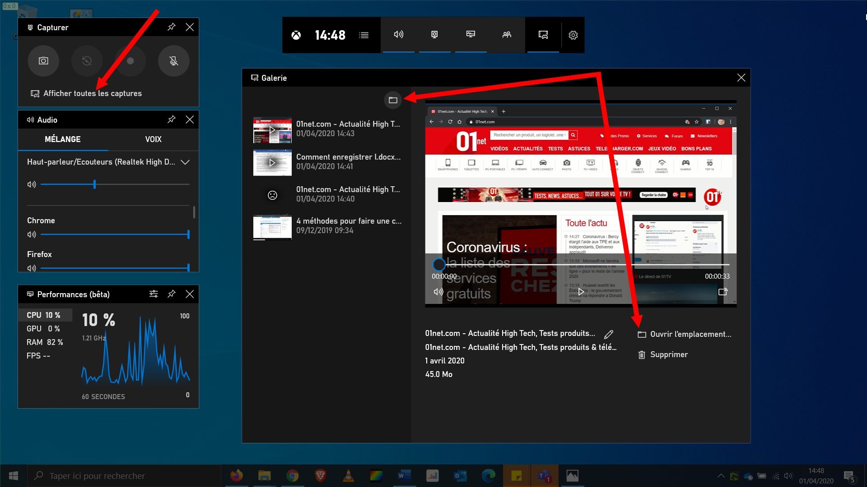Toggle the Audio widget from Game Bar
This screenshot has height=487, width=867.
(398, 35)
